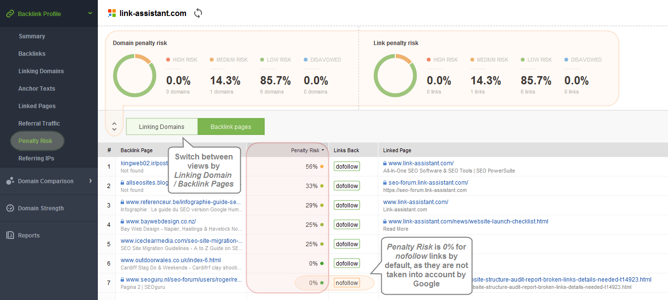Click the orange dot beside 56% risk
This screenshot has height=300, width=668.
point(322,167)
